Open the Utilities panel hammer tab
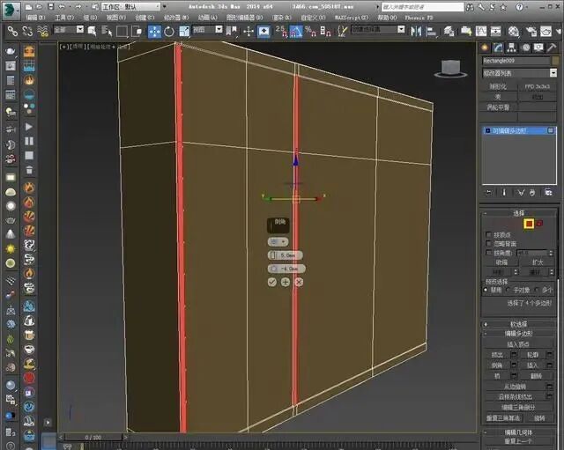Screen dimensions: 564x450 [552, 48]
